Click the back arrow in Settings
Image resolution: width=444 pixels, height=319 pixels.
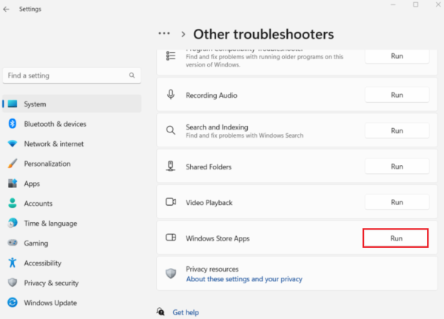coord(7,9)
